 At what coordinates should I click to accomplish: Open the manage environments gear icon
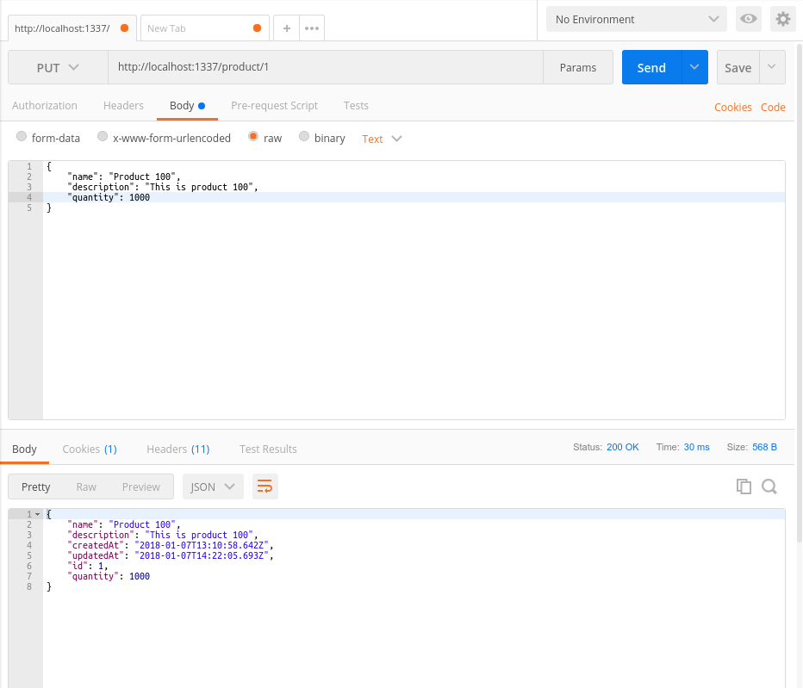[782, 19]
